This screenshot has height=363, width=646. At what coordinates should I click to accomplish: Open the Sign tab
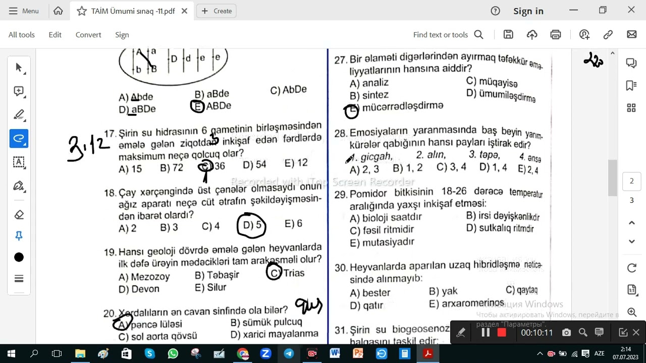122,34
